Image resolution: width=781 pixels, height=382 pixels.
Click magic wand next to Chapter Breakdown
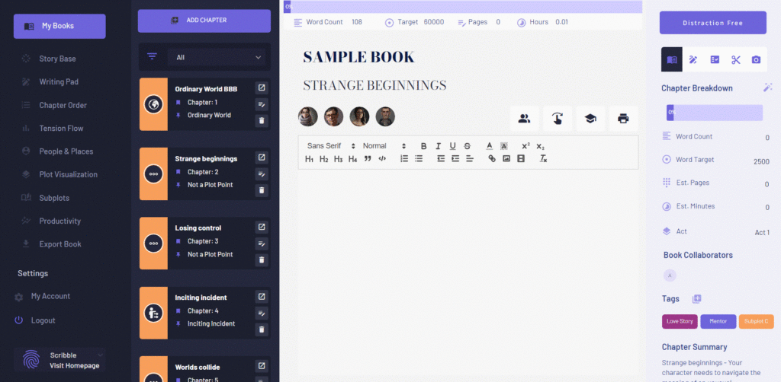767,88
